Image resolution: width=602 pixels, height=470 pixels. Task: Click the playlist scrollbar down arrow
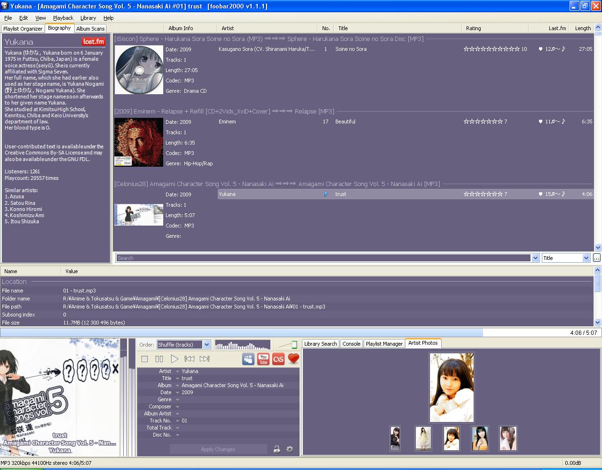598,247
